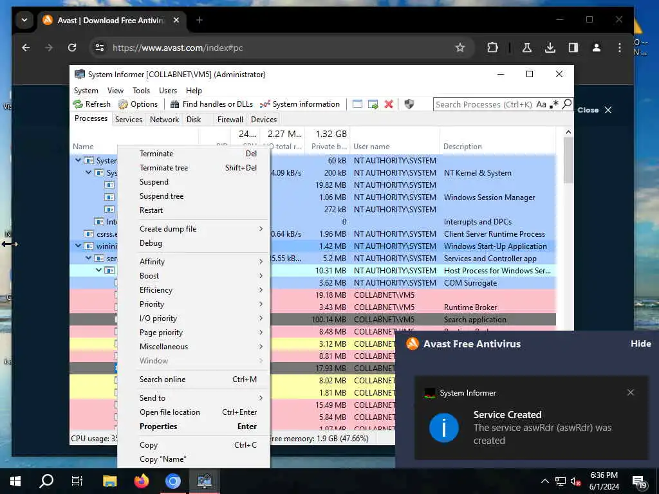Switch to the Network tab
Image resolution: width=659 pixels, height=494 pixels.
164,119
